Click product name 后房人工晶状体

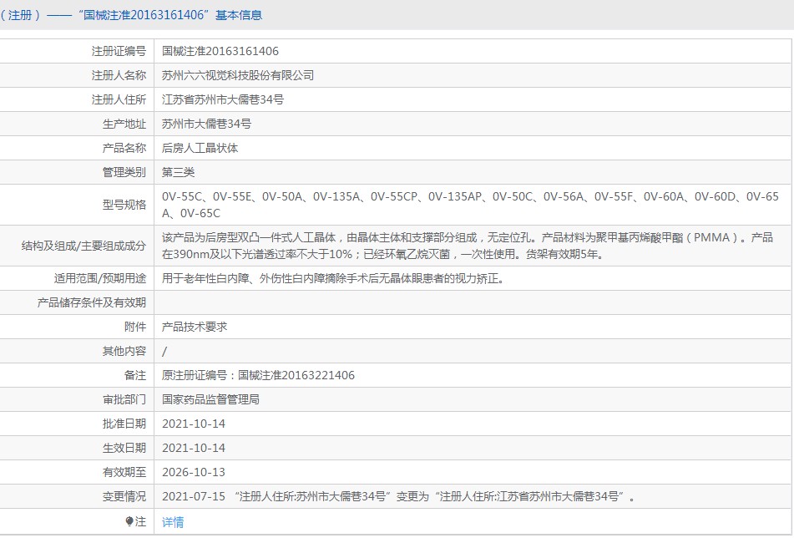tap(200, 148)
